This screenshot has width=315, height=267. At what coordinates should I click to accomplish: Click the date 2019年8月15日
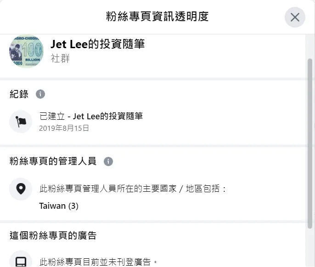(x=64, y=128)
